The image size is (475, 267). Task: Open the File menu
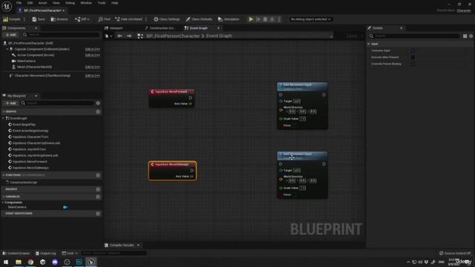[19, 3]
